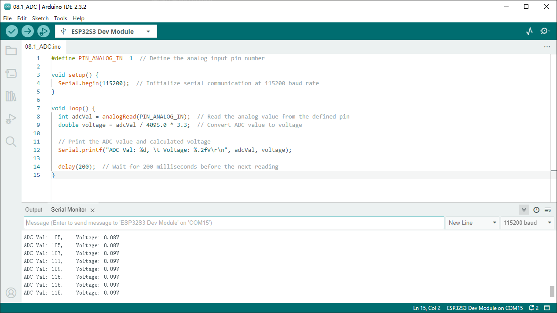Open the Library Manager books icon
Screen dimensions: 557x313
(x=11, y=96)
